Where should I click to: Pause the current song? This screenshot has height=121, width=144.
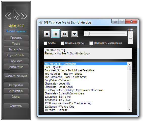56,34
